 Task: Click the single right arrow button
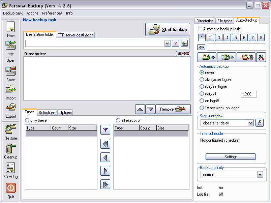(x=105, y=171)
